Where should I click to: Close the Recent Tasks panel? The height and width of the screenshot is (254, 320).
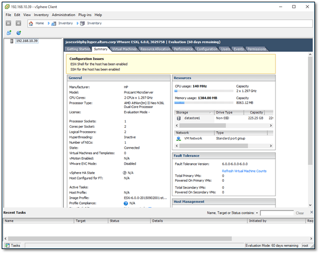pyautogui.click(x=312, y=212)
